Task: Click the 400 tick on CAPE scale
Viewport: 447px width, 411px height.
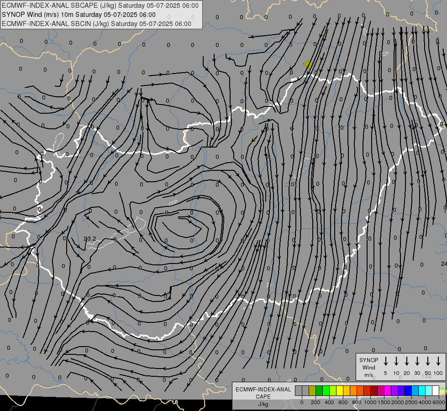Action: pyautogui.click(x=329, y=402)
